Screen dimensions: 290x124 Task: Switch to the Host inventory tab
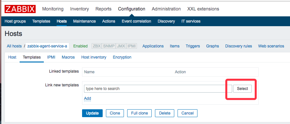94,57
